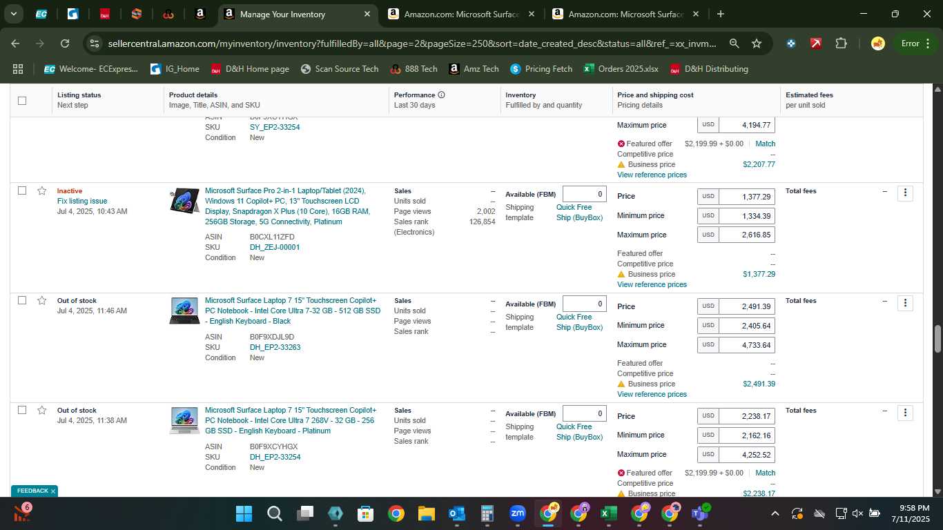
Task: Click Match for DH_EP2-33254 featured offer
Action: click(x=765, y=473)
